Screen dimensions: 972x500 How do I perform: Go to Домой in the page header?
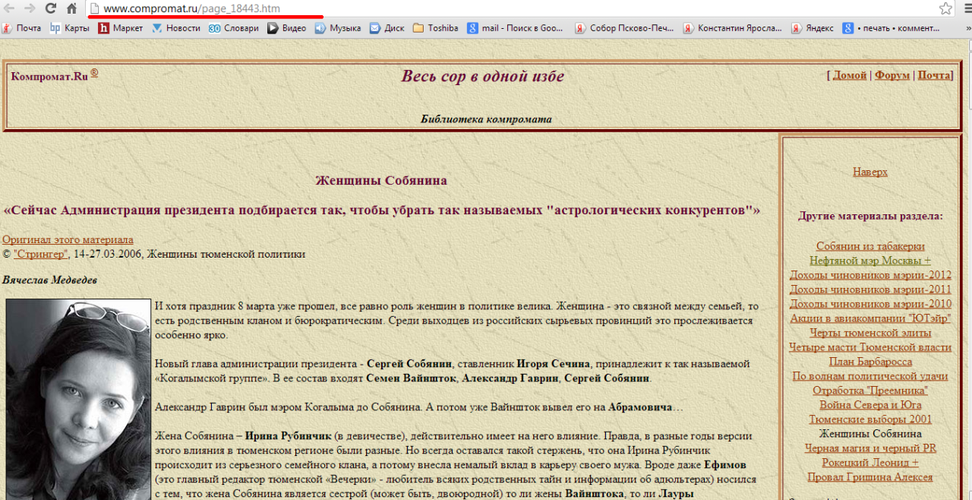click(x=850, y=75)
